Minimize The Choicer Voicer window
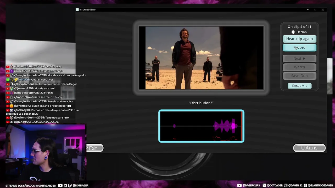Viewport: 335px width, 188px height. coord(308,10)
